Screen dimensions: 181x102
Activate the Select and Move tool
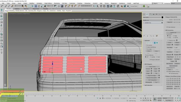pyautogui.click(x=36, y=6)
